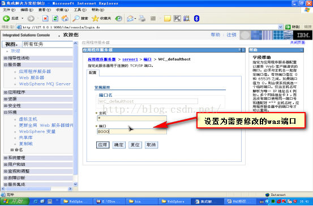Open 复制域 in the navigation tree
This screenshot has width=313, height=206.
25,144
